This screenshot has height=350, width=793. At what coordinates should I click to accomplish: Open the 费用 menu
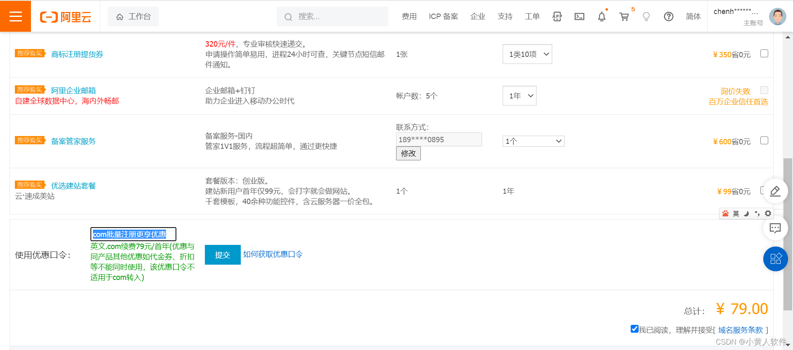[x=409, y=16]
